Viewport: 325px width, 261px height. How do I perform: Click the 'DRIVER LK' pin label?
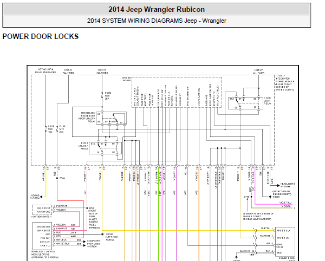click(x=283, y=238)
